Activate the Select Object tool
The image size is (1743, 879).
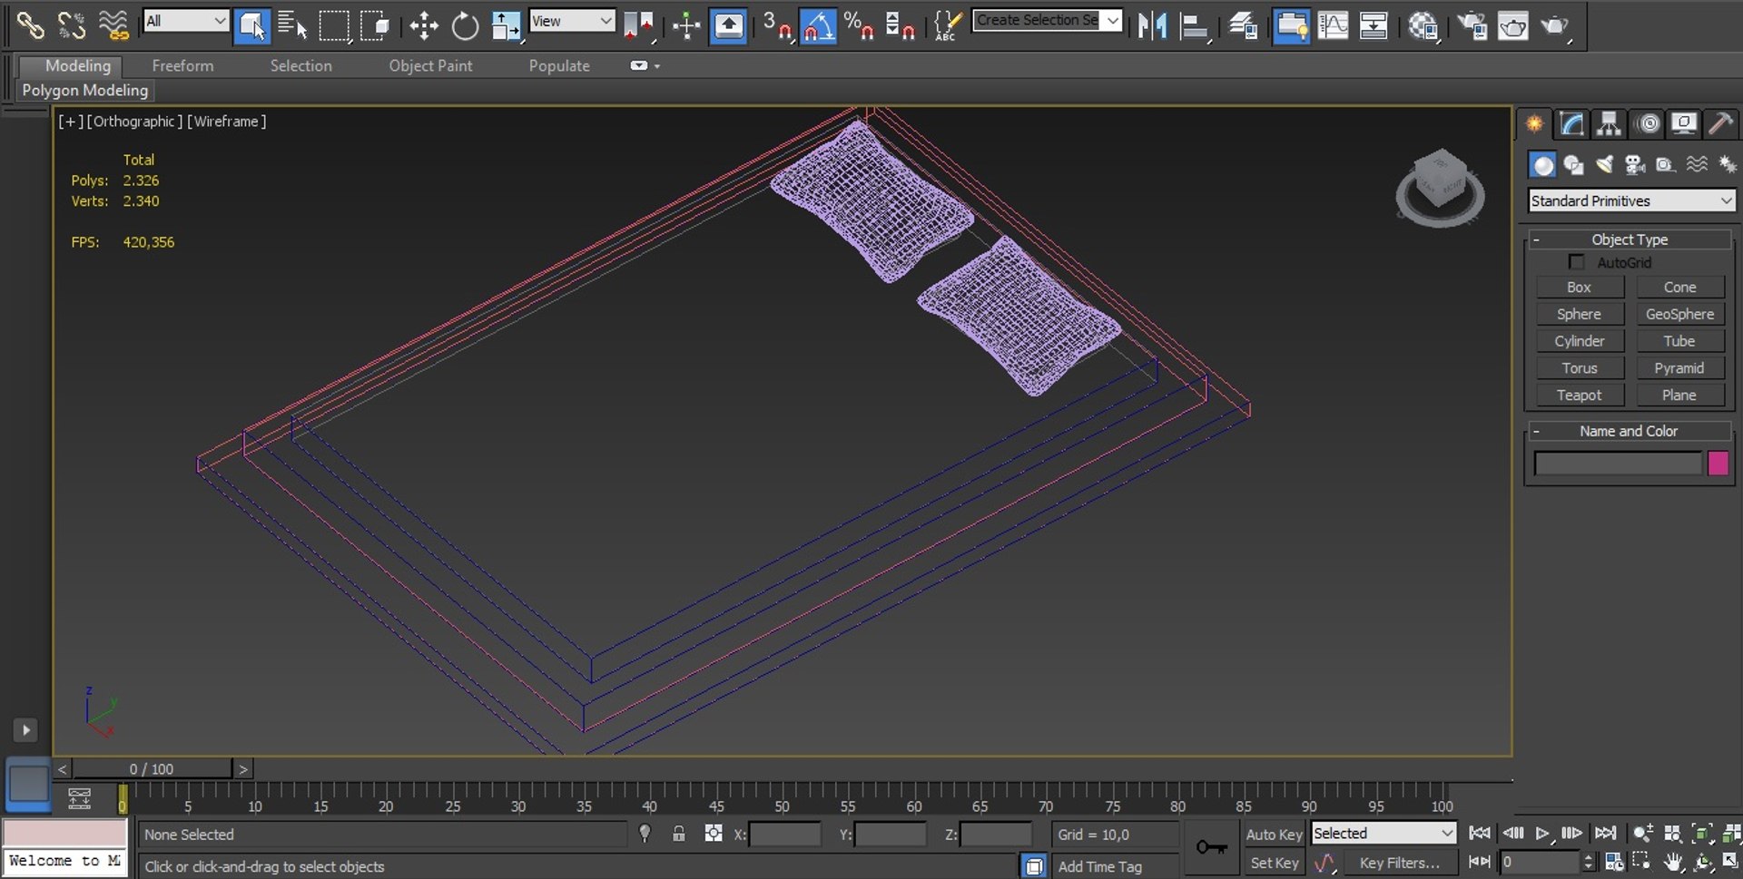point(251,25)
